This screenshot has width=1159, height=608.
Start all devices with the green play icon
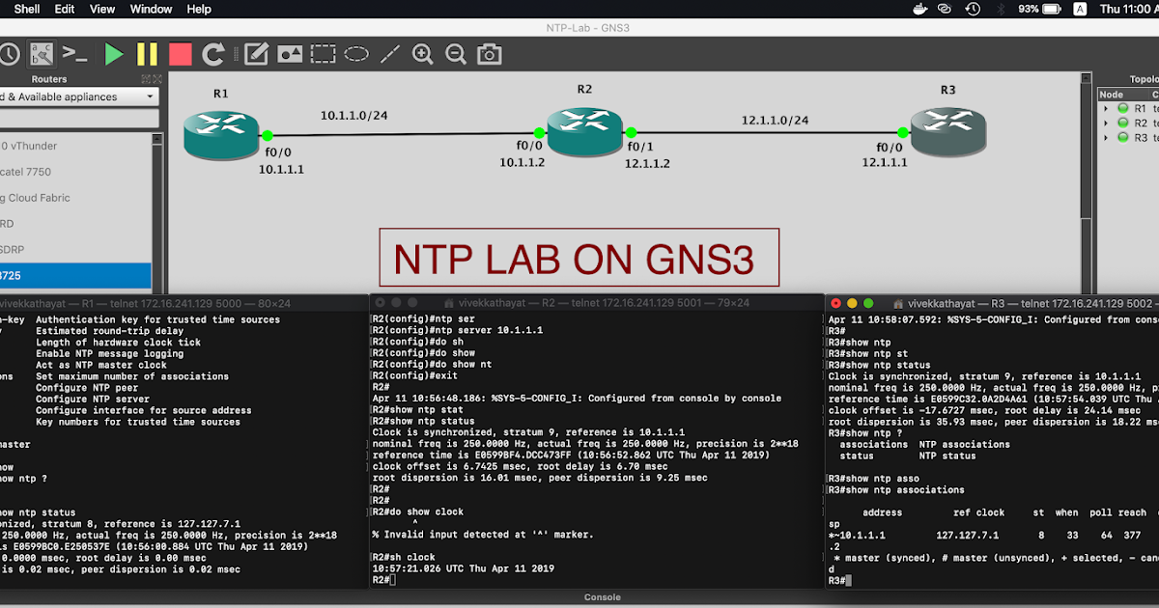[x=113, y=54]
